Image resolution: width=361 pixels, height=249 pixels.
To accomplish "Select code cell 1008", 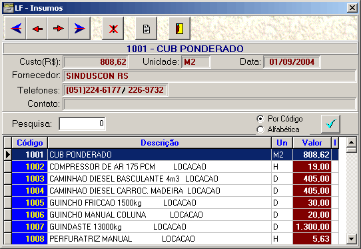I will pyautogui.click(x=29, y=238).
